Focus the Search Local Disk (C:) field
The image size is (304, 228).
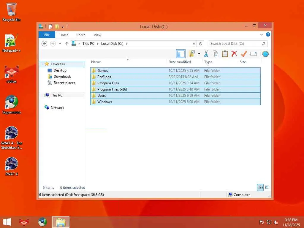click(238, 44)
